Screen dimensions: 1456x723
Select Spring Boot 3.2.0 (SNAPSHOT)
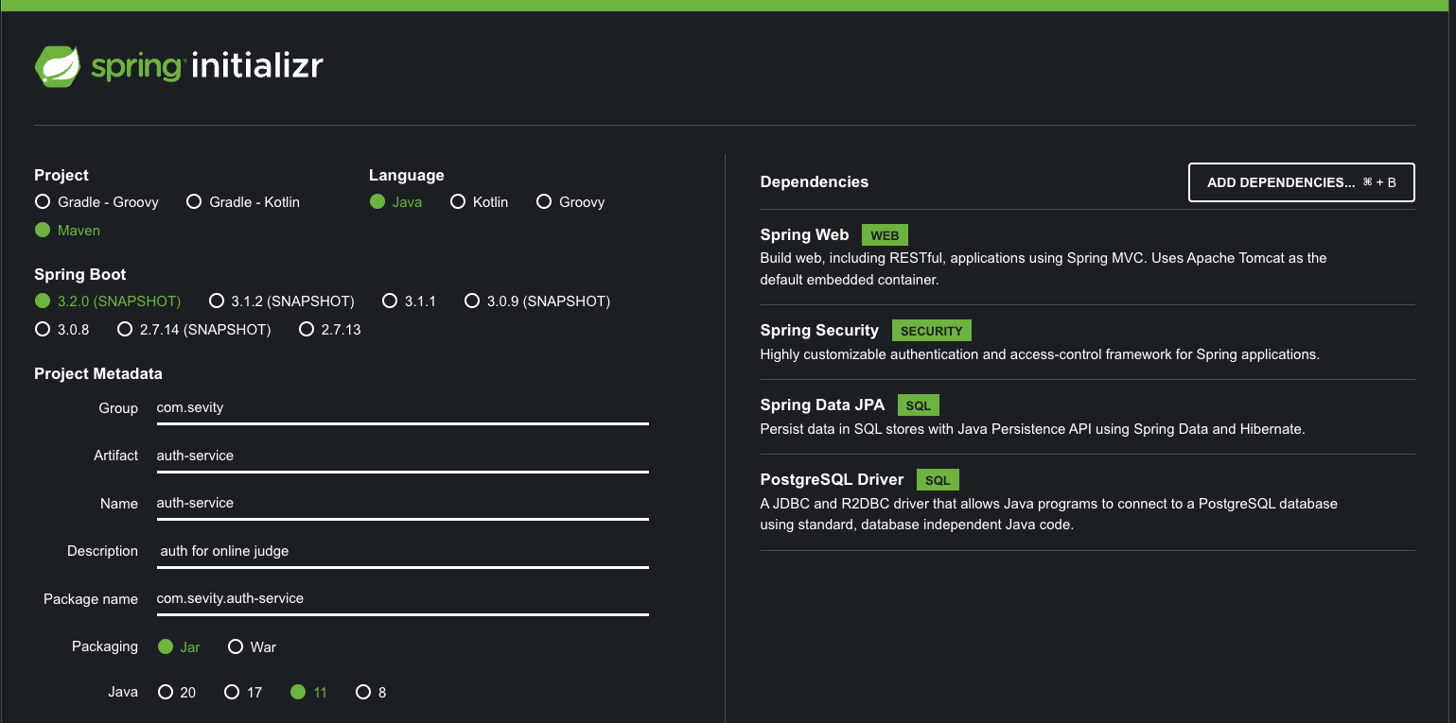[x=108, y=301]
